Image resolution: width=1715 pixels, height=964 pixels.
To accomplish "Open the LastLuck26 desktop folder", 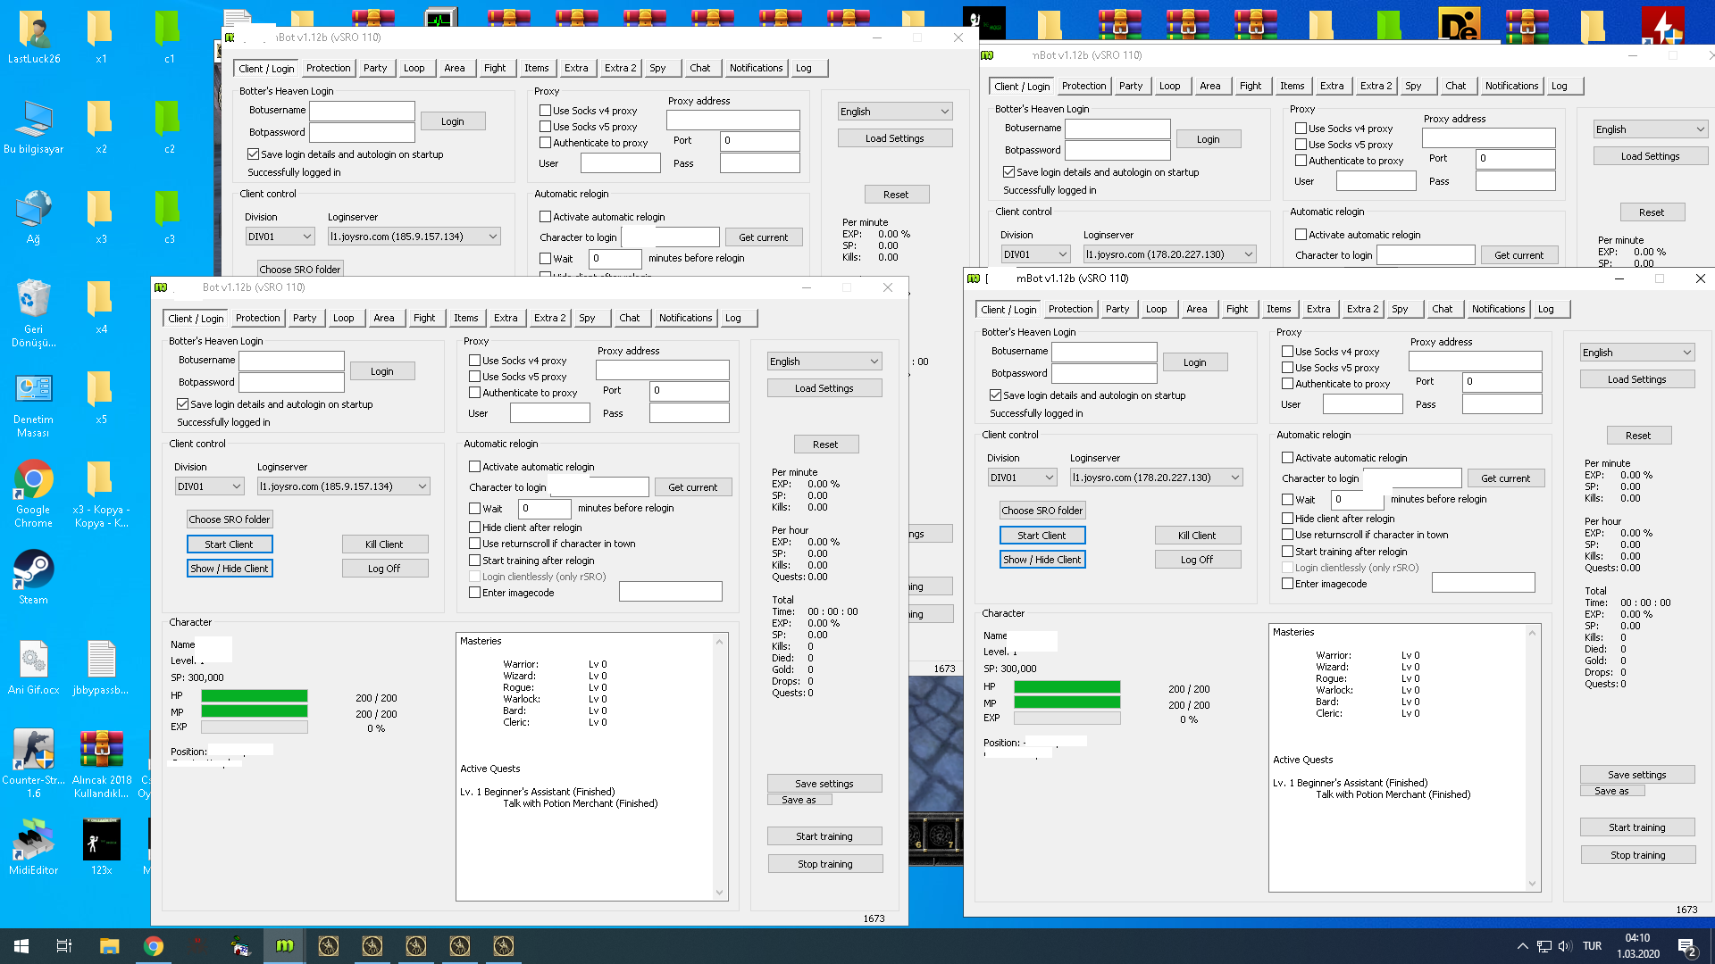I will tap(34, 36).
